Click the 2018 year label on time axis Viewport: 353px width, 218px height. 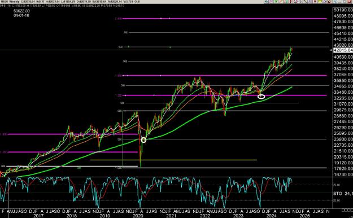coord(72,216)
